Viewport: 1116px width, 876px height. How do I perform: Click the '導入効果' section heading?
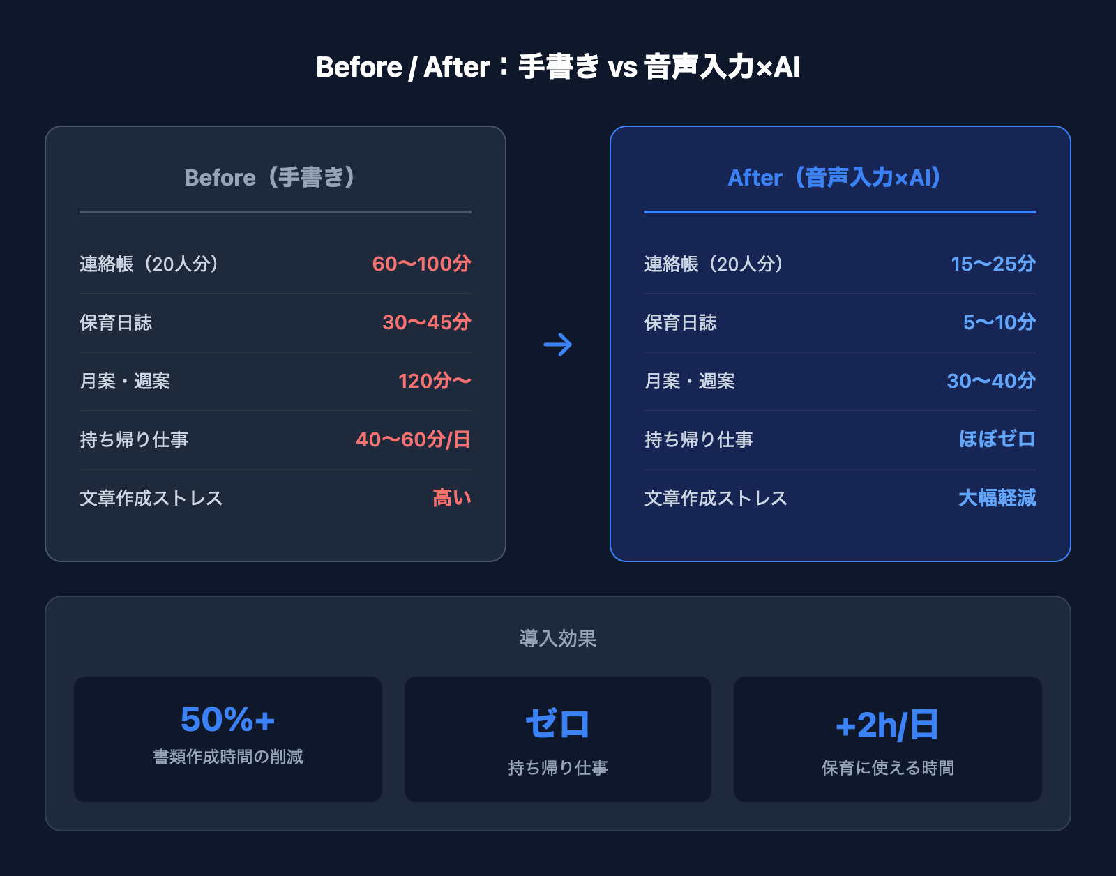point(558,638)
